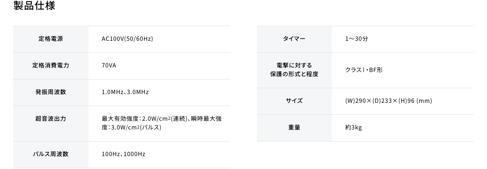487x169 pixels.
Task: Click the 1〜30分 timer value
Action: tap(356, 39)
